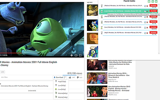
Task: Download the (High) Monsters, Inc media
Action: tap(153, 32)
